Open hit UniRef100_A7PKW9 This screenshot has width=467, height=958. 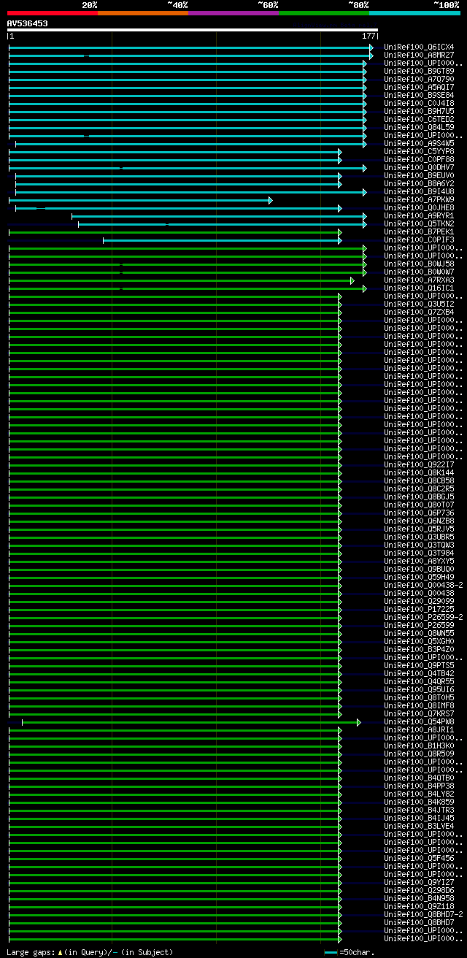coord(419,199)
